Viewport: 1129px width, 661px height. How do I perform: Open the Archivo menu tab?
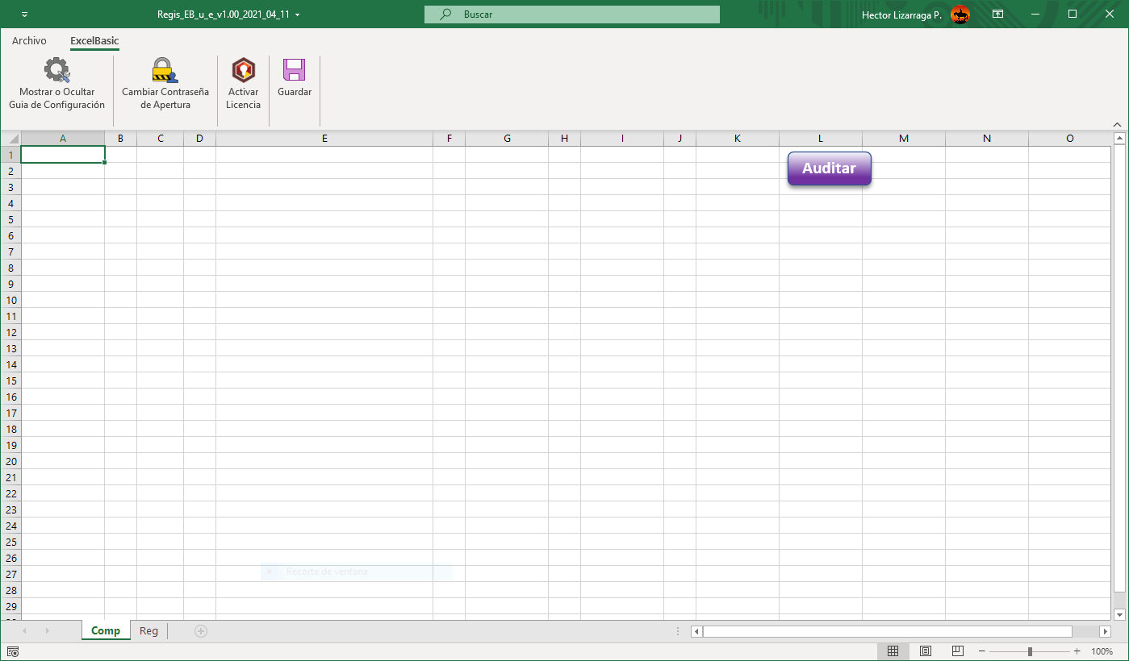tap(29, 41)
